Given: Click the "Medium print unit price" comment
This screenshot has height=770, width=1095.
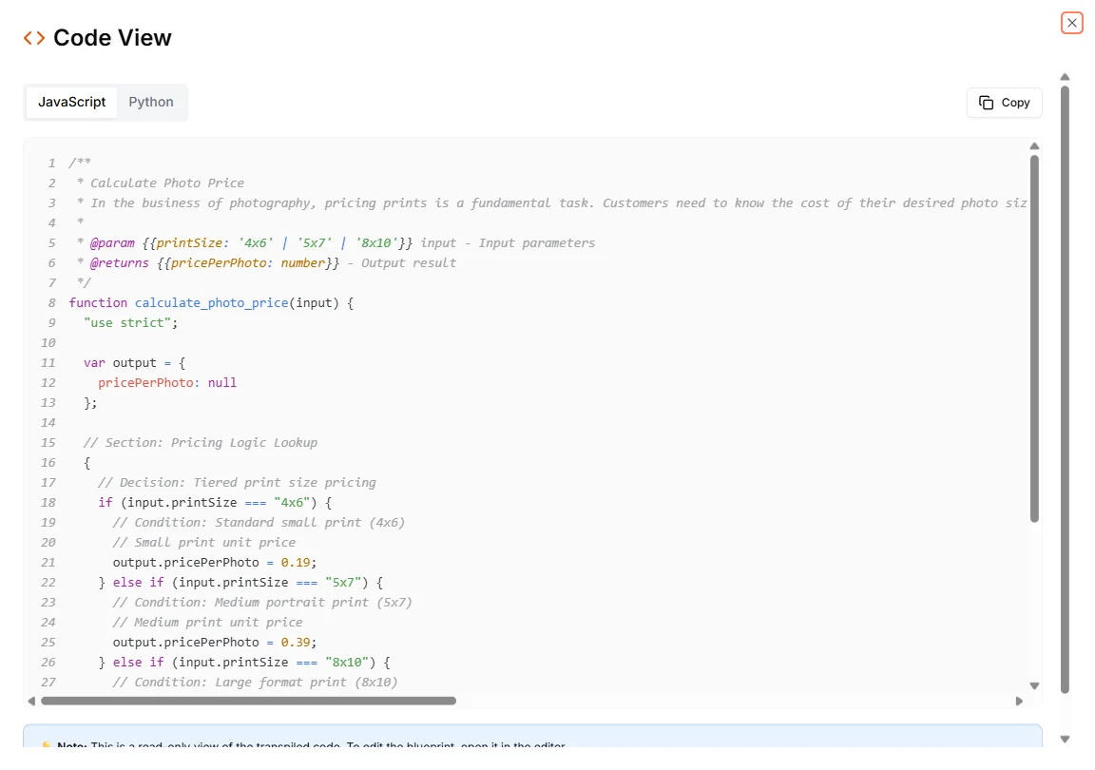Looking at the screenshot, I should pos(207,623).
